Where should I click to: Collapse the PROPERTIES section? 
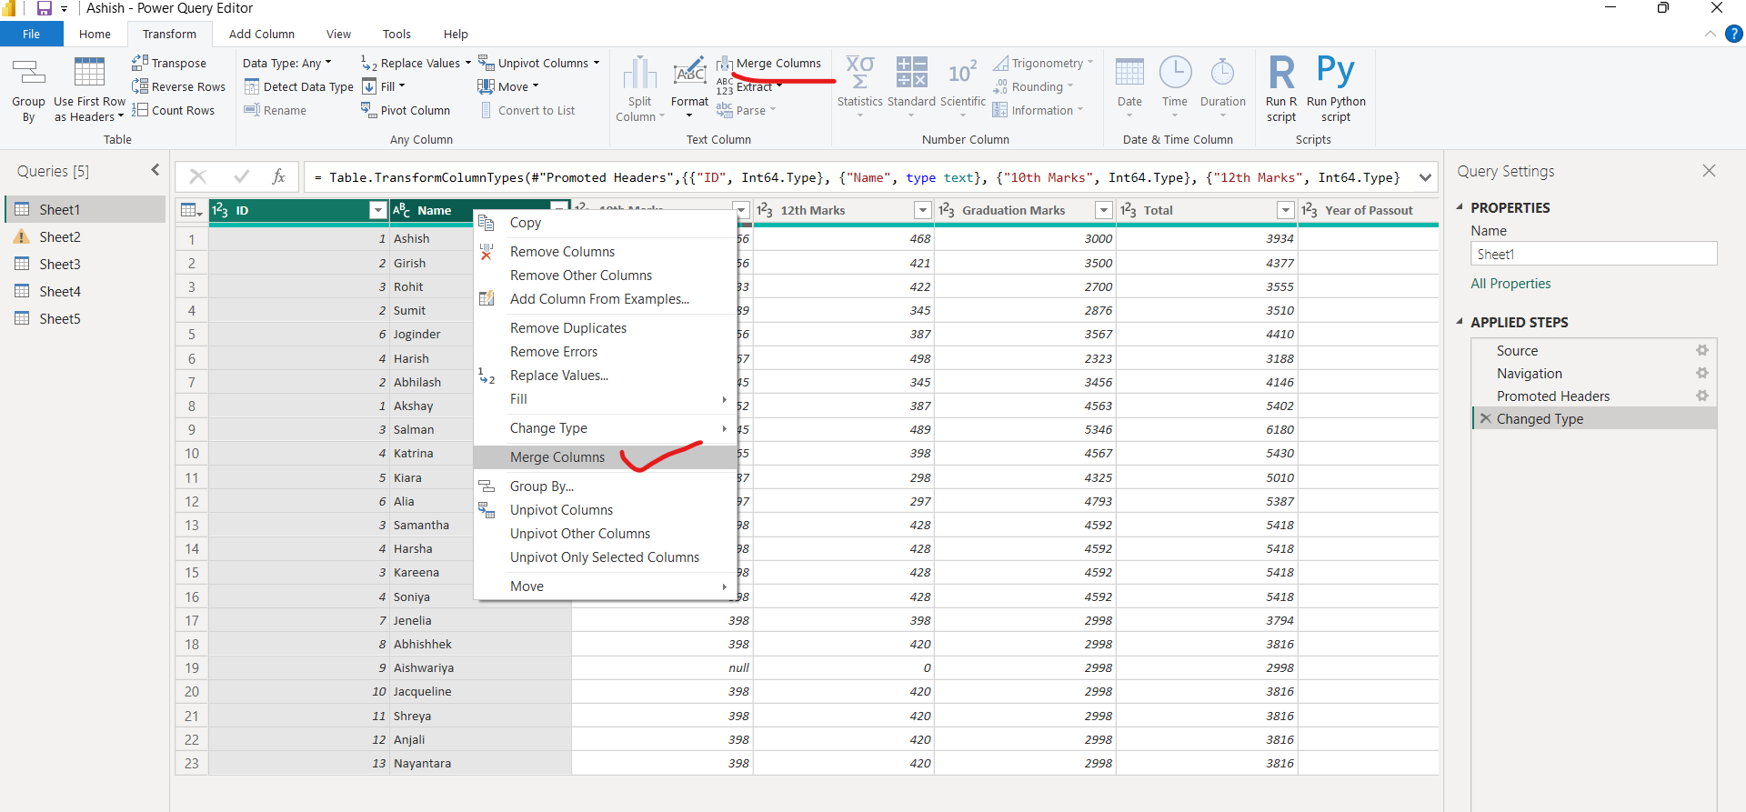click(x=1460, y=207)
